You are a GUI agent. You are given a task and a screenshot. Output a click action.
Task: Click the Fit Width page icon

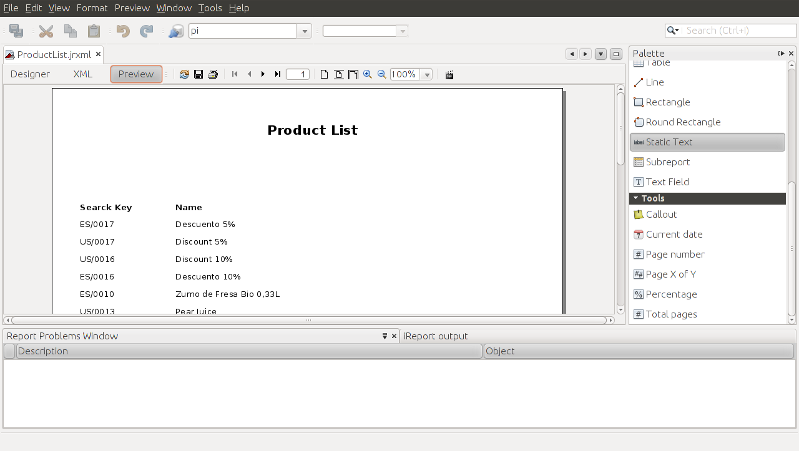(353, 74)
